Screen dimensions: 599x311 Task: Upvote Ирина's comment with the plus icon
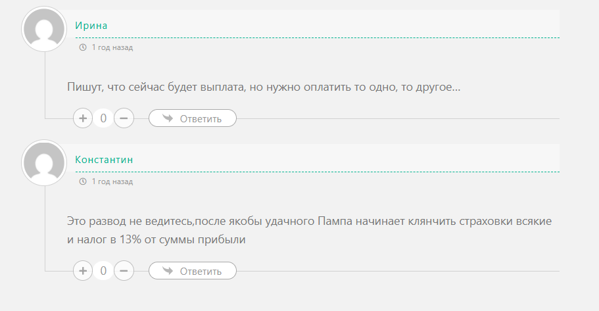(83, 118)
